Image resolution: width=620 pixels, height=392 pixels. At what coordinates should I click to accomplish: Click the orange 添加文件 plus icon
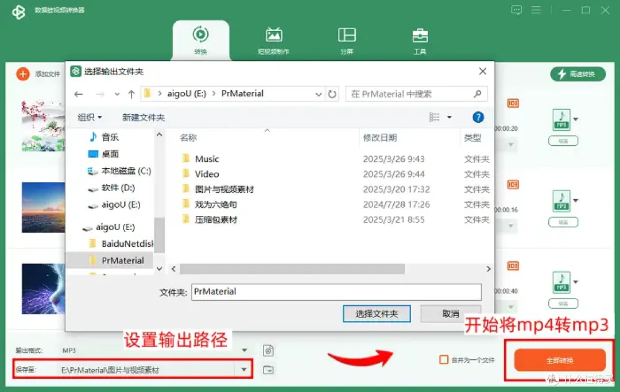click(x=23, y=74)
